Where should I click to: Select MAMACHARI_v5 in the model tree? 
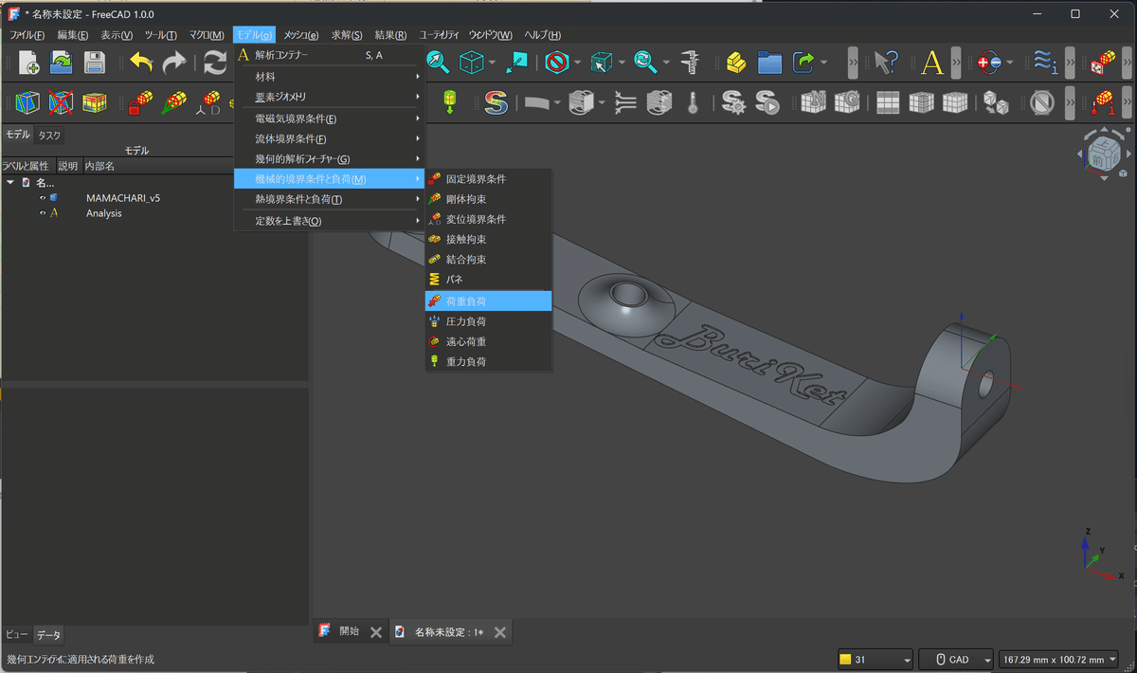click(x=122, y=198)
